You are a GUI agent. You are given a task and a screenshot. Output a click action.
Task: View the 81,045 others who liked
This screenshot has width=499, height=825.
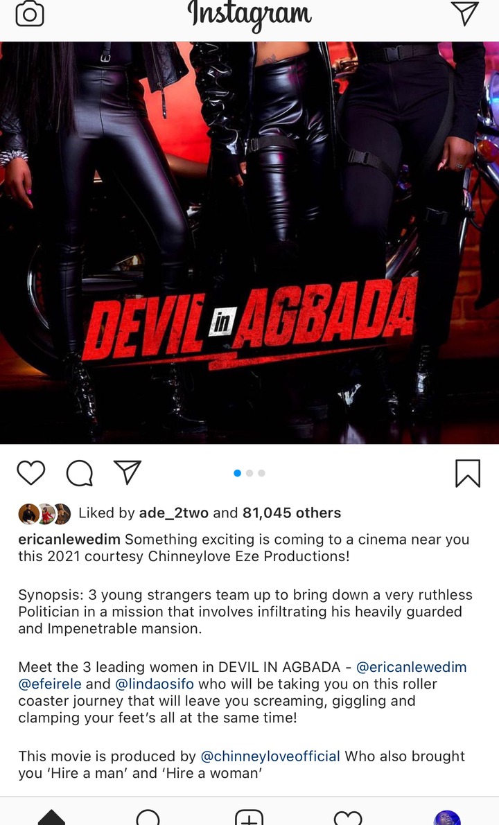click(x=292, y=513)
